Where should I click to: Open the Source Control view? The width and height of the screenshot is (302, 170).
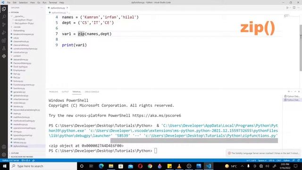tap(4, 25)
